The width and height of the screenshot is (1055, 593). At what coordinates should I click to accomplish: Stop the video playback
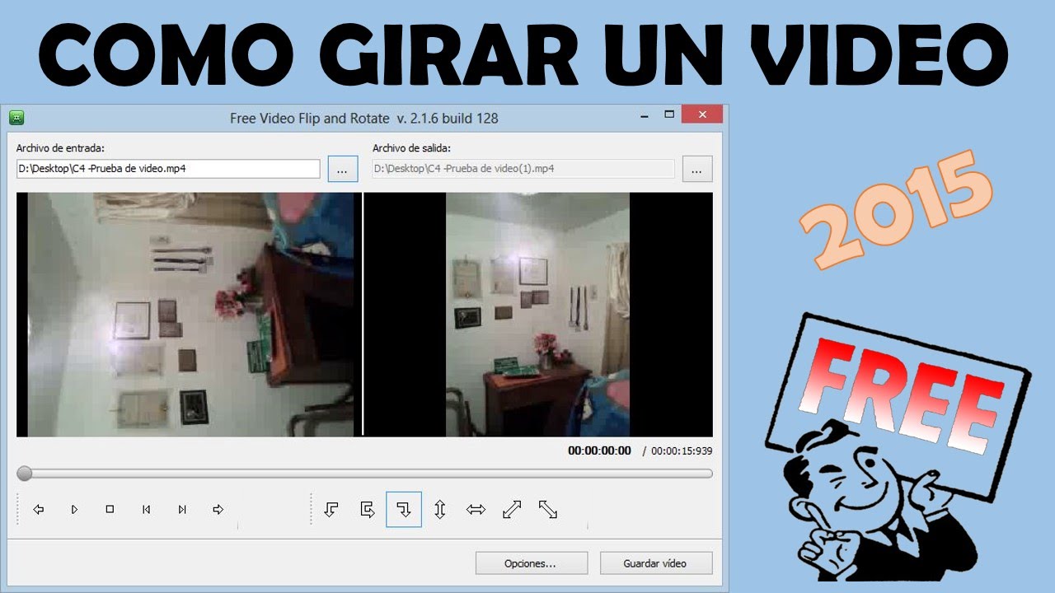tap(110, 510)
